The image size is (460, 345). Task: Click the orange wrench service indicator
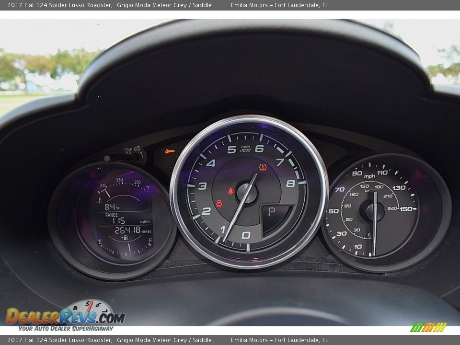[170, 151]
